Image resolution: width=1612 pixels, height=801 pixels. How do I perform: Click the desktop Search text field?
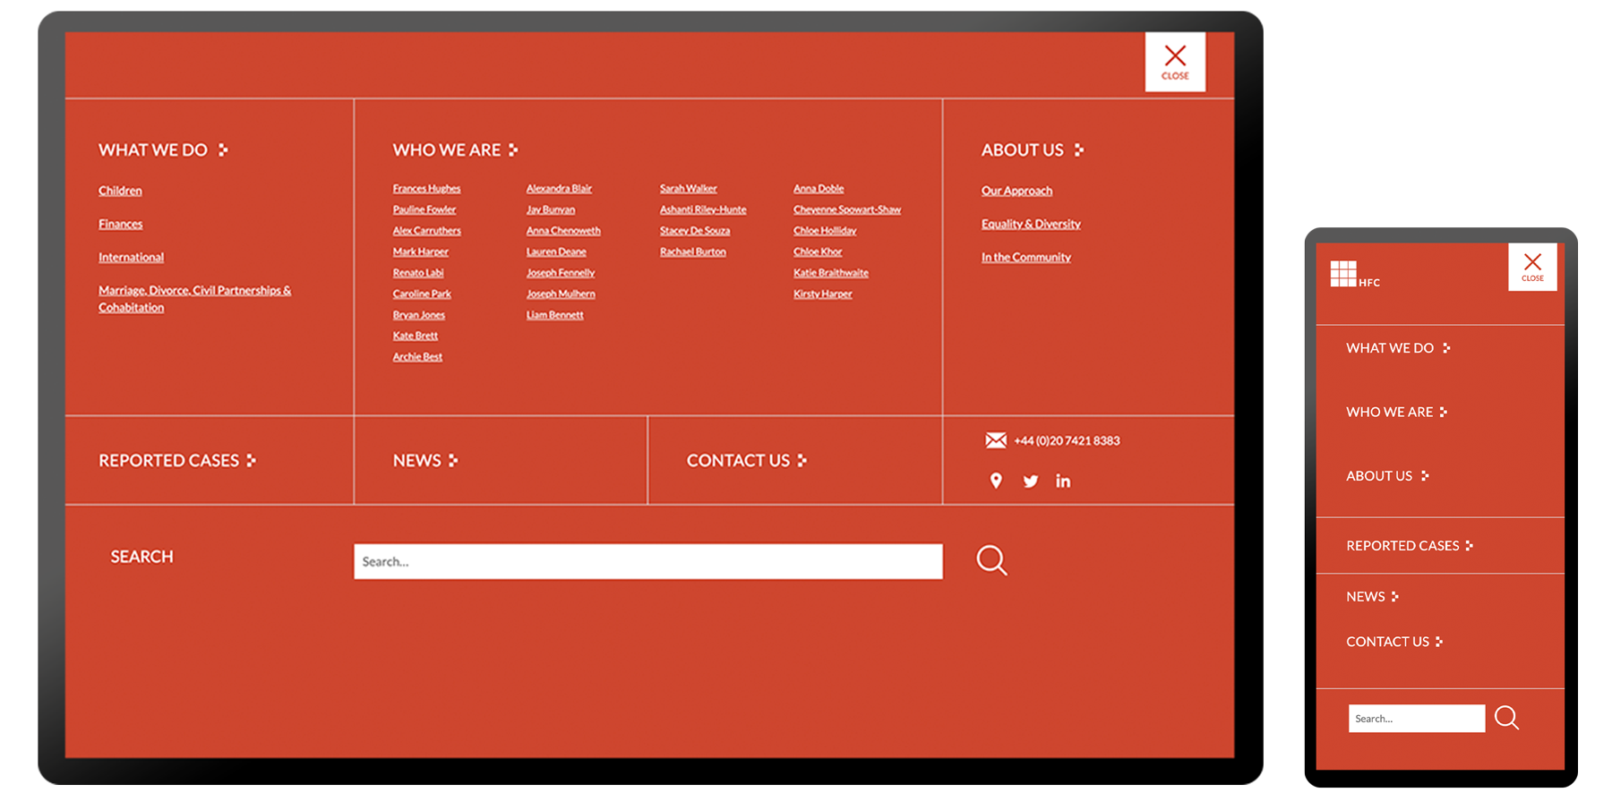647,562
